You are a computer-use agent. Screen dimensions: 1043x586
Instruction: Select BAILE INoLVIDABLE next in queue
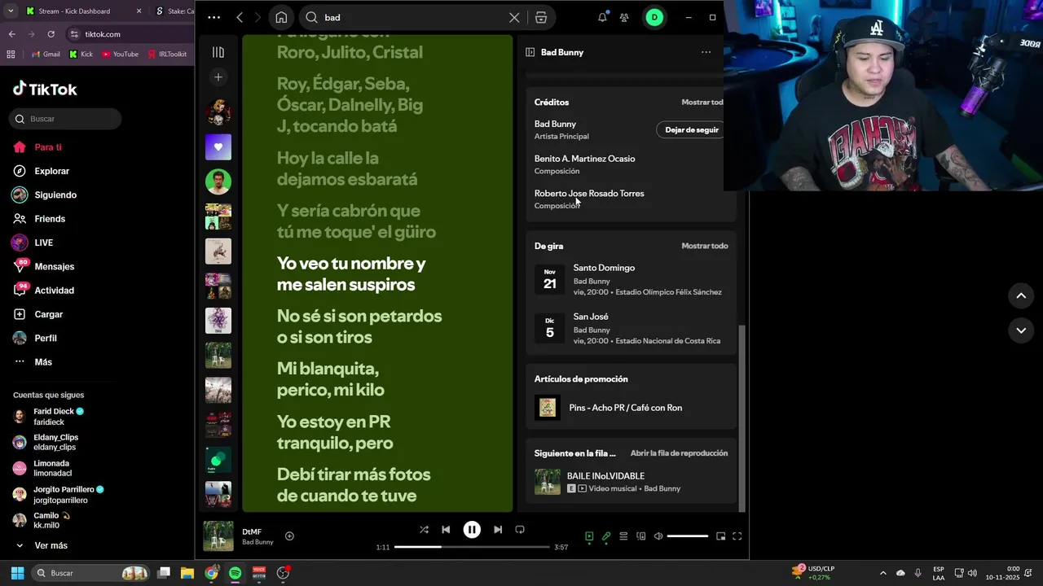point(632,482)
